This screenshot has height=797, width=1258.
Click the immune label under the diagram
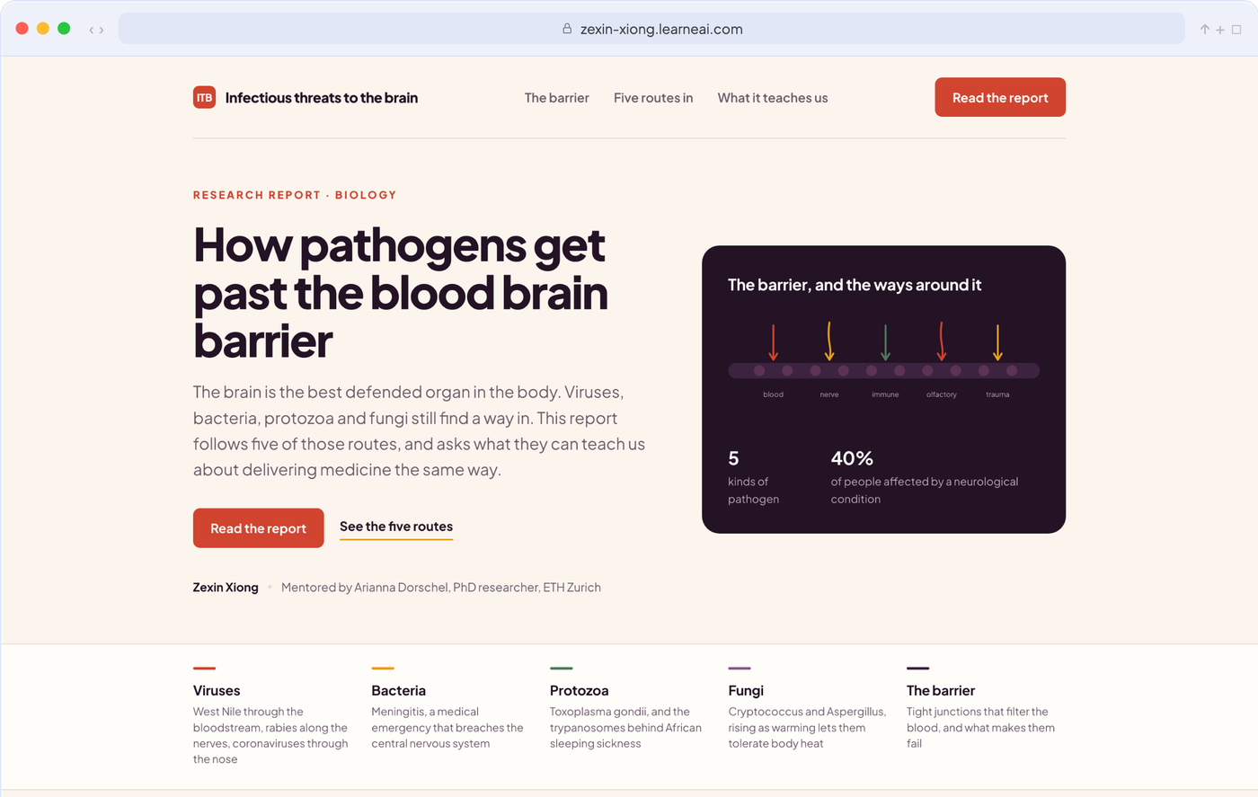pos(885,394)
